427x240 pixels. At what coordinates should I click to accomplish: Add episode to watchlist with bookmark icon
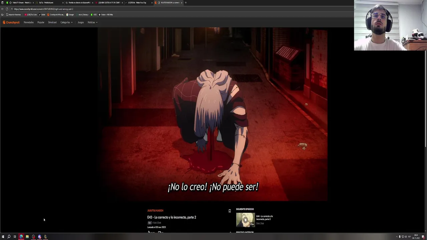[x=230, y=211]
